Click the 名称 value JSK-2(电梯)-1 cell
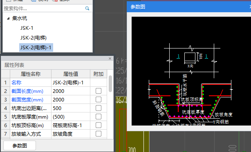 point(71,82)
